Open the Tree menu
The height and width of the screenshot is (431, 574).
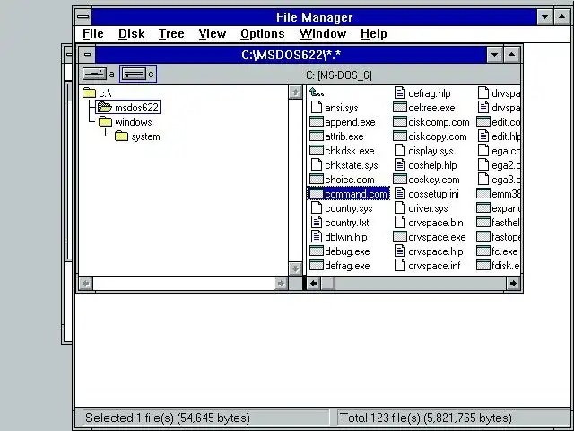click(x=171, y=34)
